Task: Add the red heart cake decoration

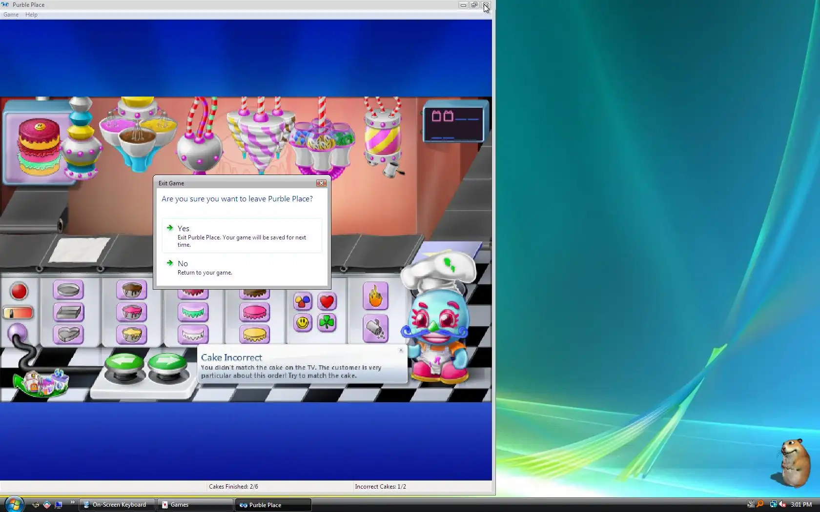Action: coord(327,302)
